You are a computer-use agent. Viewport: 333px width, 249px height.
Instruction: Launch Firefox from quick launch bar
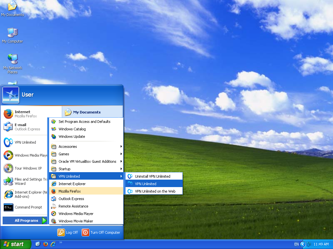coord(46,244)
